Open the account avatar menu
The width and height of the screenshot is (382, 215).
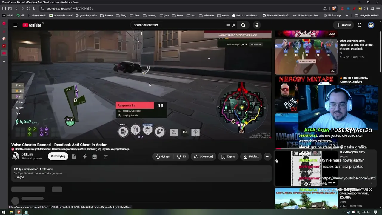click(371, 25)
